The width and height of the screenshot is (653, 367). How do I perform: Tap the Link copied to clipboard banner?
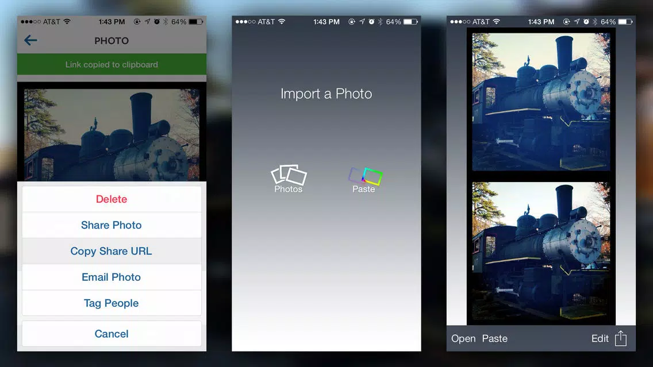pos(112,64)
